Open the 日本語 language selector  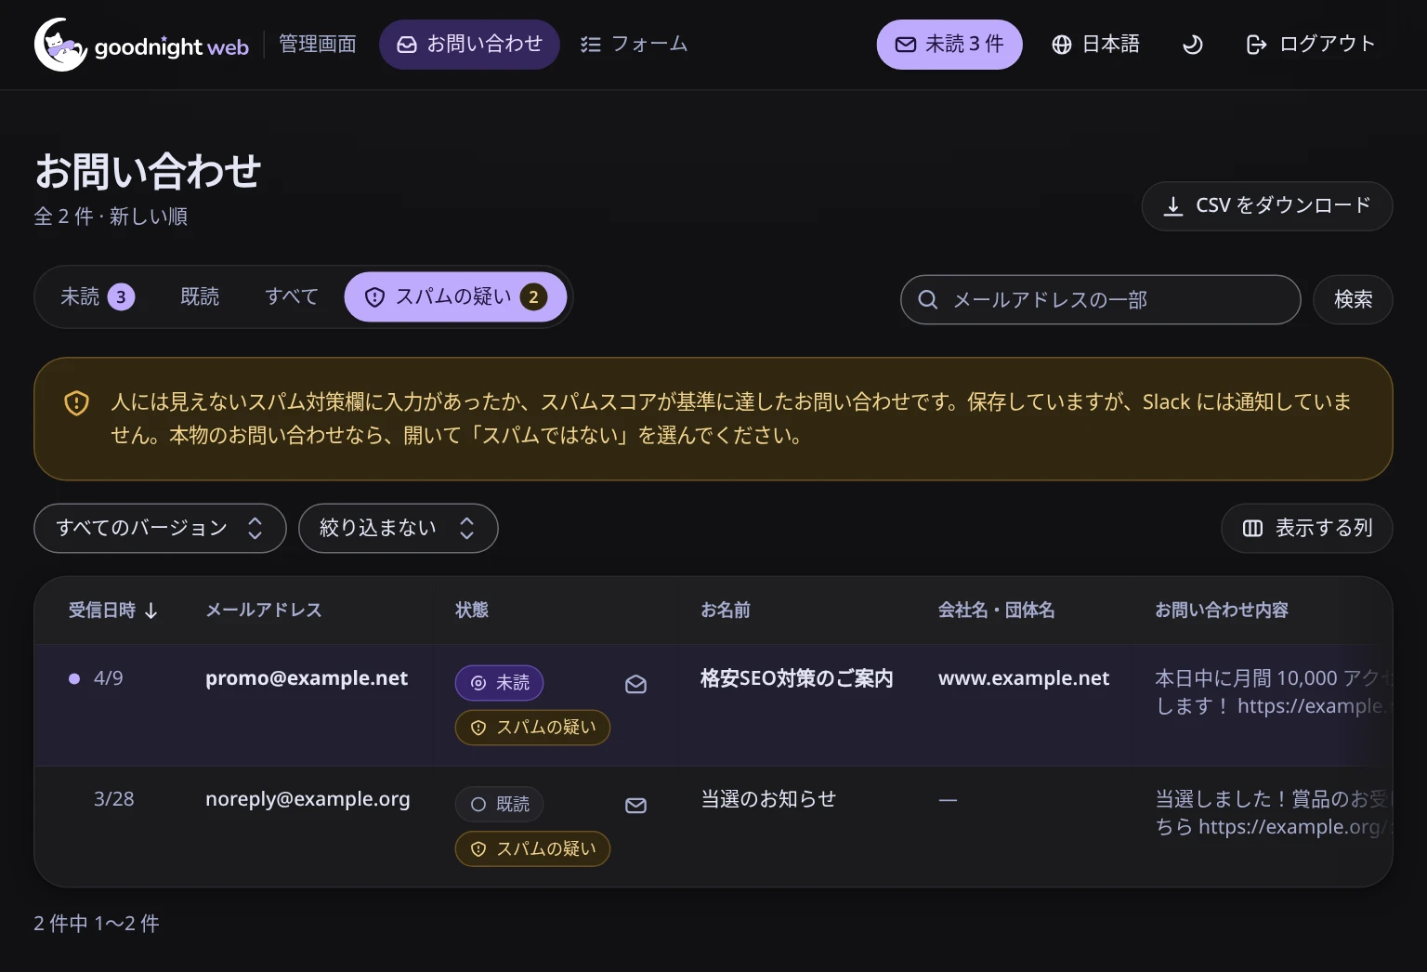(x=1095, y=45)
